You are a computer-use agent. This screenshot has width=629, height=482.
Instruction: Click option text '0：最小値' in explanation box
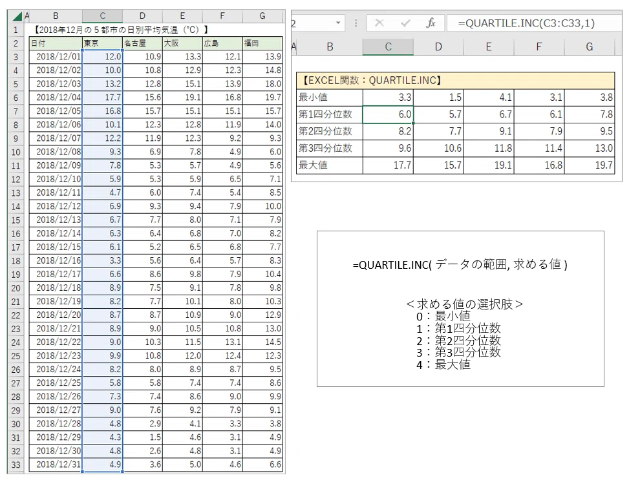(443, 317)
